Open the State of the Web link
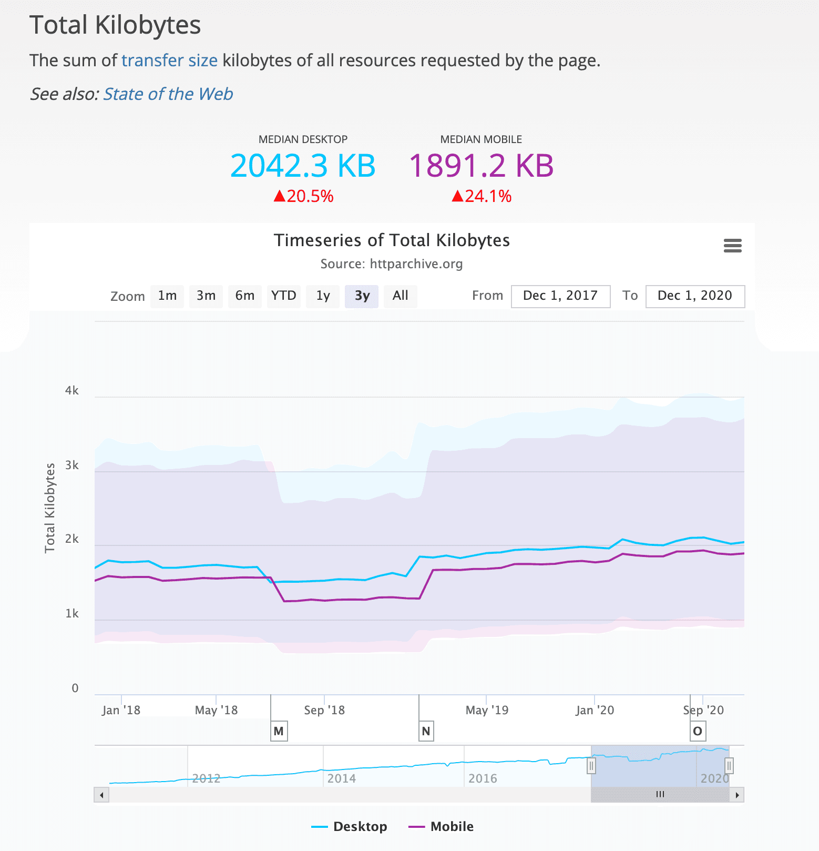This screenshot has width=819, height=851. point(168,94)
